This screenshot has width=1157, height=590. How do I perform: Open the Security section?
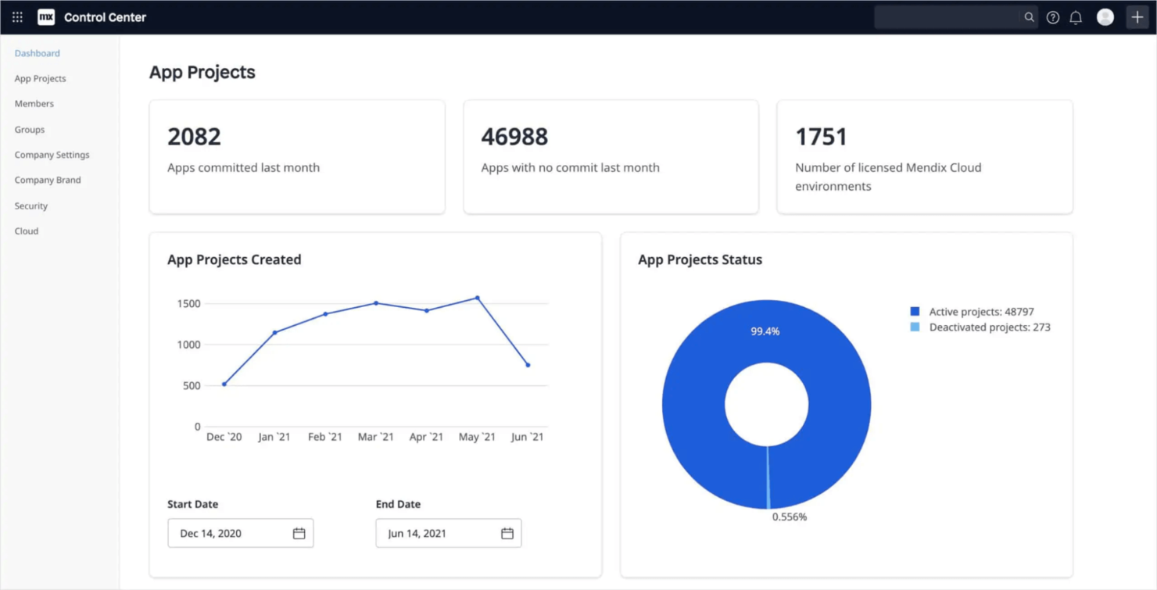[30, 206]
